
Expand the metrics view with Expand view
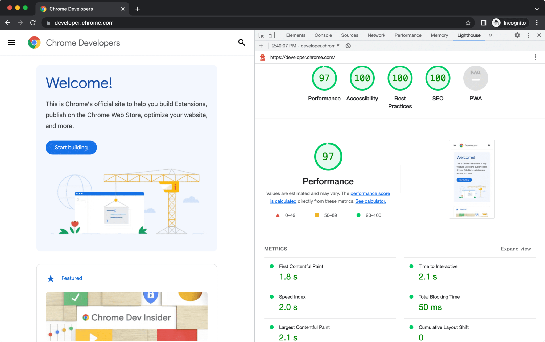pos(516,249)
